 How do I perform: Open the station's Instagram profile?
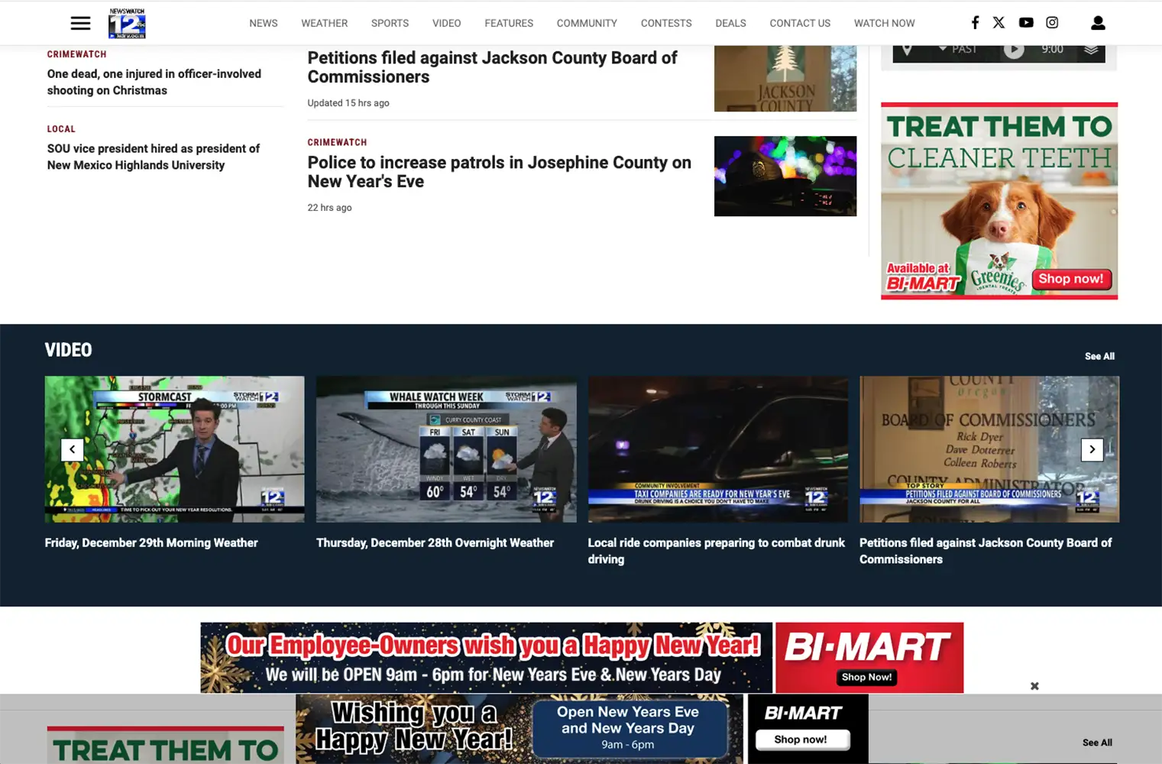[x=1052, y=23]
